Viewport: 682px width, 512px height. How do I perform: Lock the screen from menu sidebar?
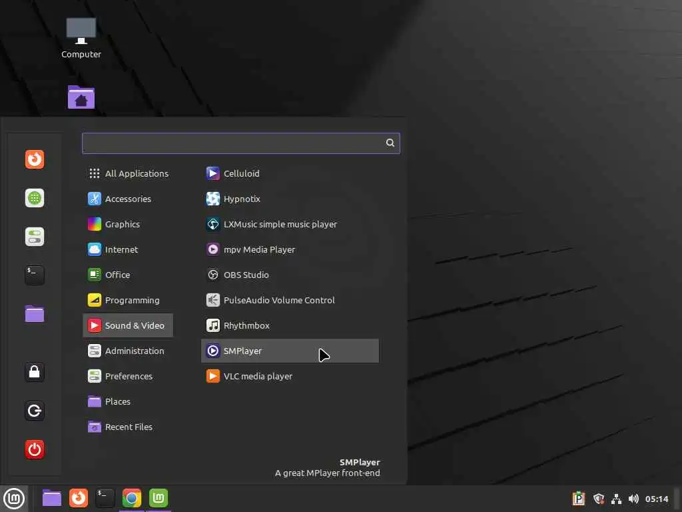point(35,372)
